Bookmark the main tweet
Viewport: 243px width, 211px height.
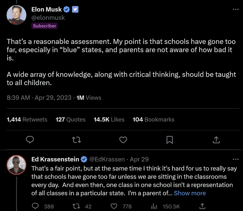click(x=170, y=140)
